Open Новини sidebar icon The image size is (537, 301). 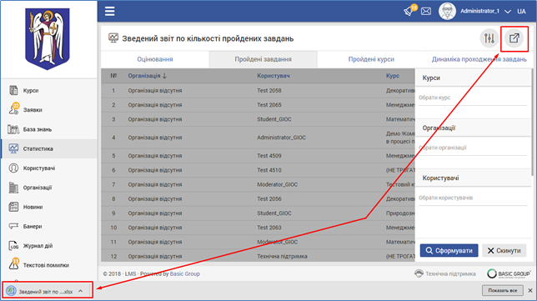coord(13,207)
